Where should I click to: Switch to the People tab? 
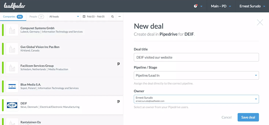point(36,17)
